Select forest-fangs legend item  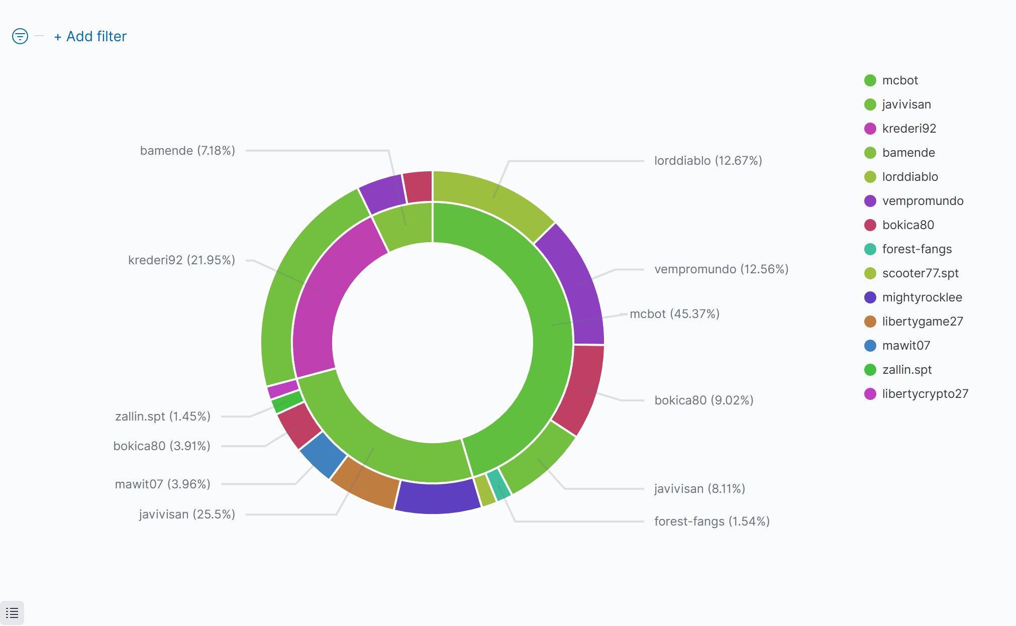[917, 249]
